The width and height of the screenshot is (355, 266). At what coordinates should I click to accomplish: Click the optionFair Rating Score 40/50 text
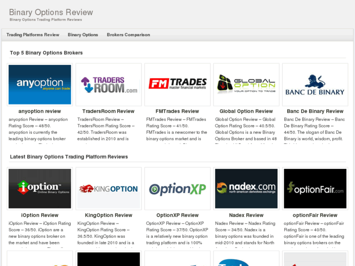tap(314, 233)
